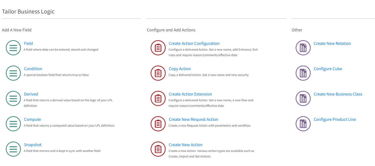
Task: Click the Field description about data being entered
Action: pos(61,50)
